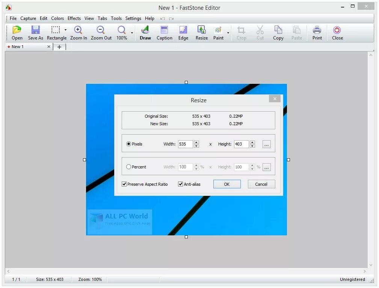Click the Zoom: 100% status entry

[90, 279]
